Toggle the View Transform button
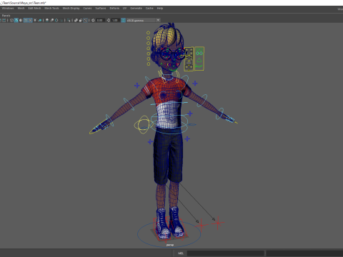The image size is (343, 257). (x=123, y=20)
